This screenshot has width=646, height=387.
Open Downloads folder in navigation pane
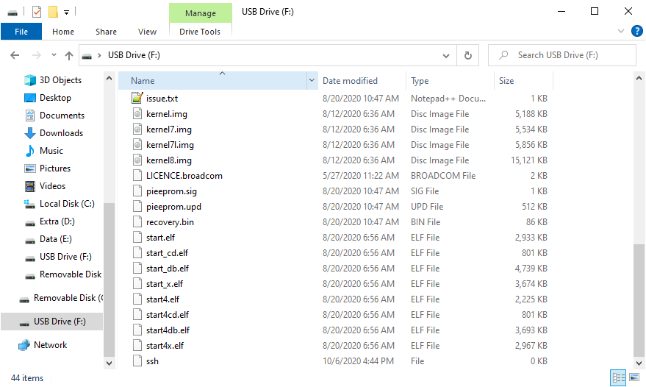(61, 133)
